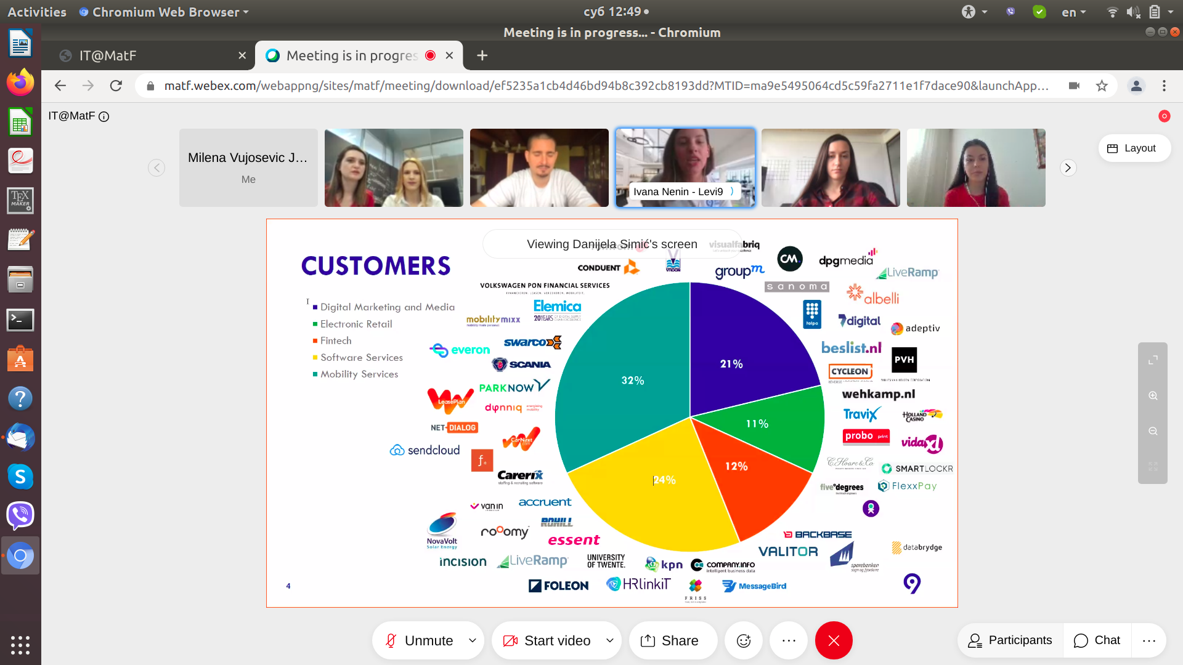Open the reactions smiley icon
The width and height of the screenshot is (1183, 665).
(744, 640)
